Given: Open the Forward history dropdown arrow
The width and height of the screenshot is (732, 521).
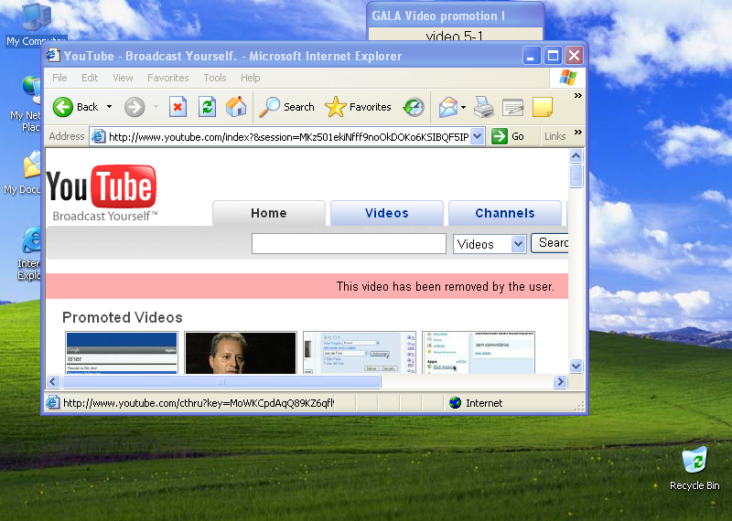Looking at the screenshot, I should tap(156, 107).
